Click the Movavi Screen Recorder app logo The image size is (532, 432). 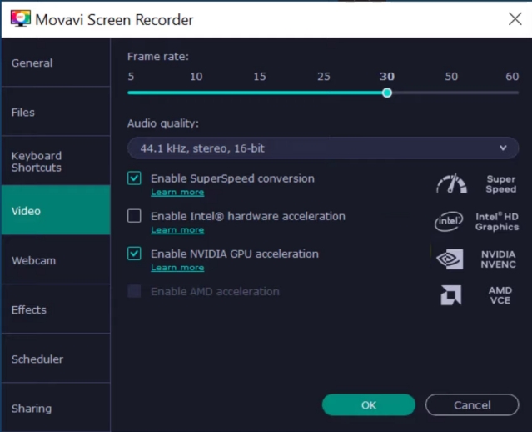pyautogui.click(x=20, y=18)
